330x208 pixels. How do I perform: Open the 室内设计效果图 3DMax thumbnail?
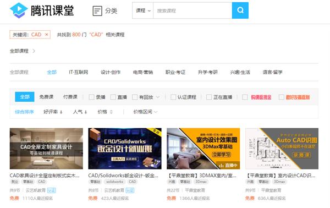coord(204,149)
